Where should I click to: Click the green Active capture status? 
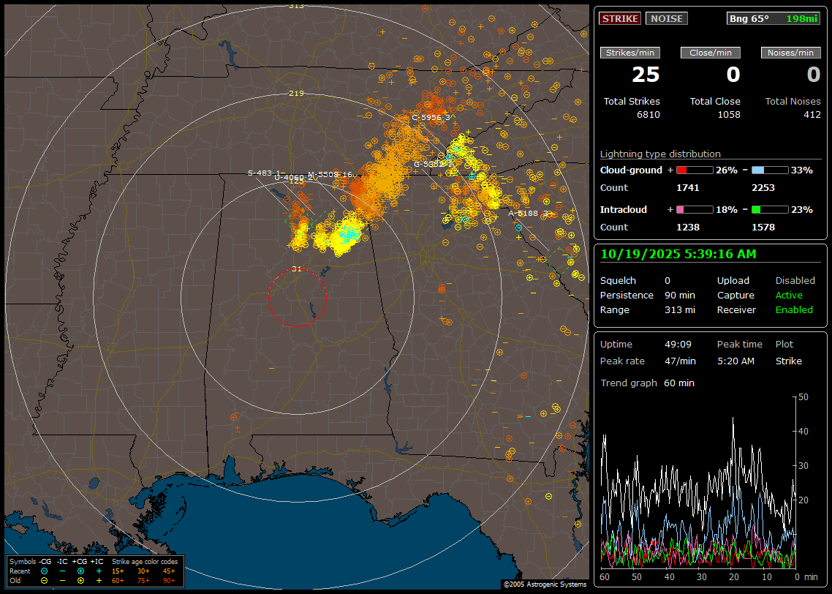(789, 296)
